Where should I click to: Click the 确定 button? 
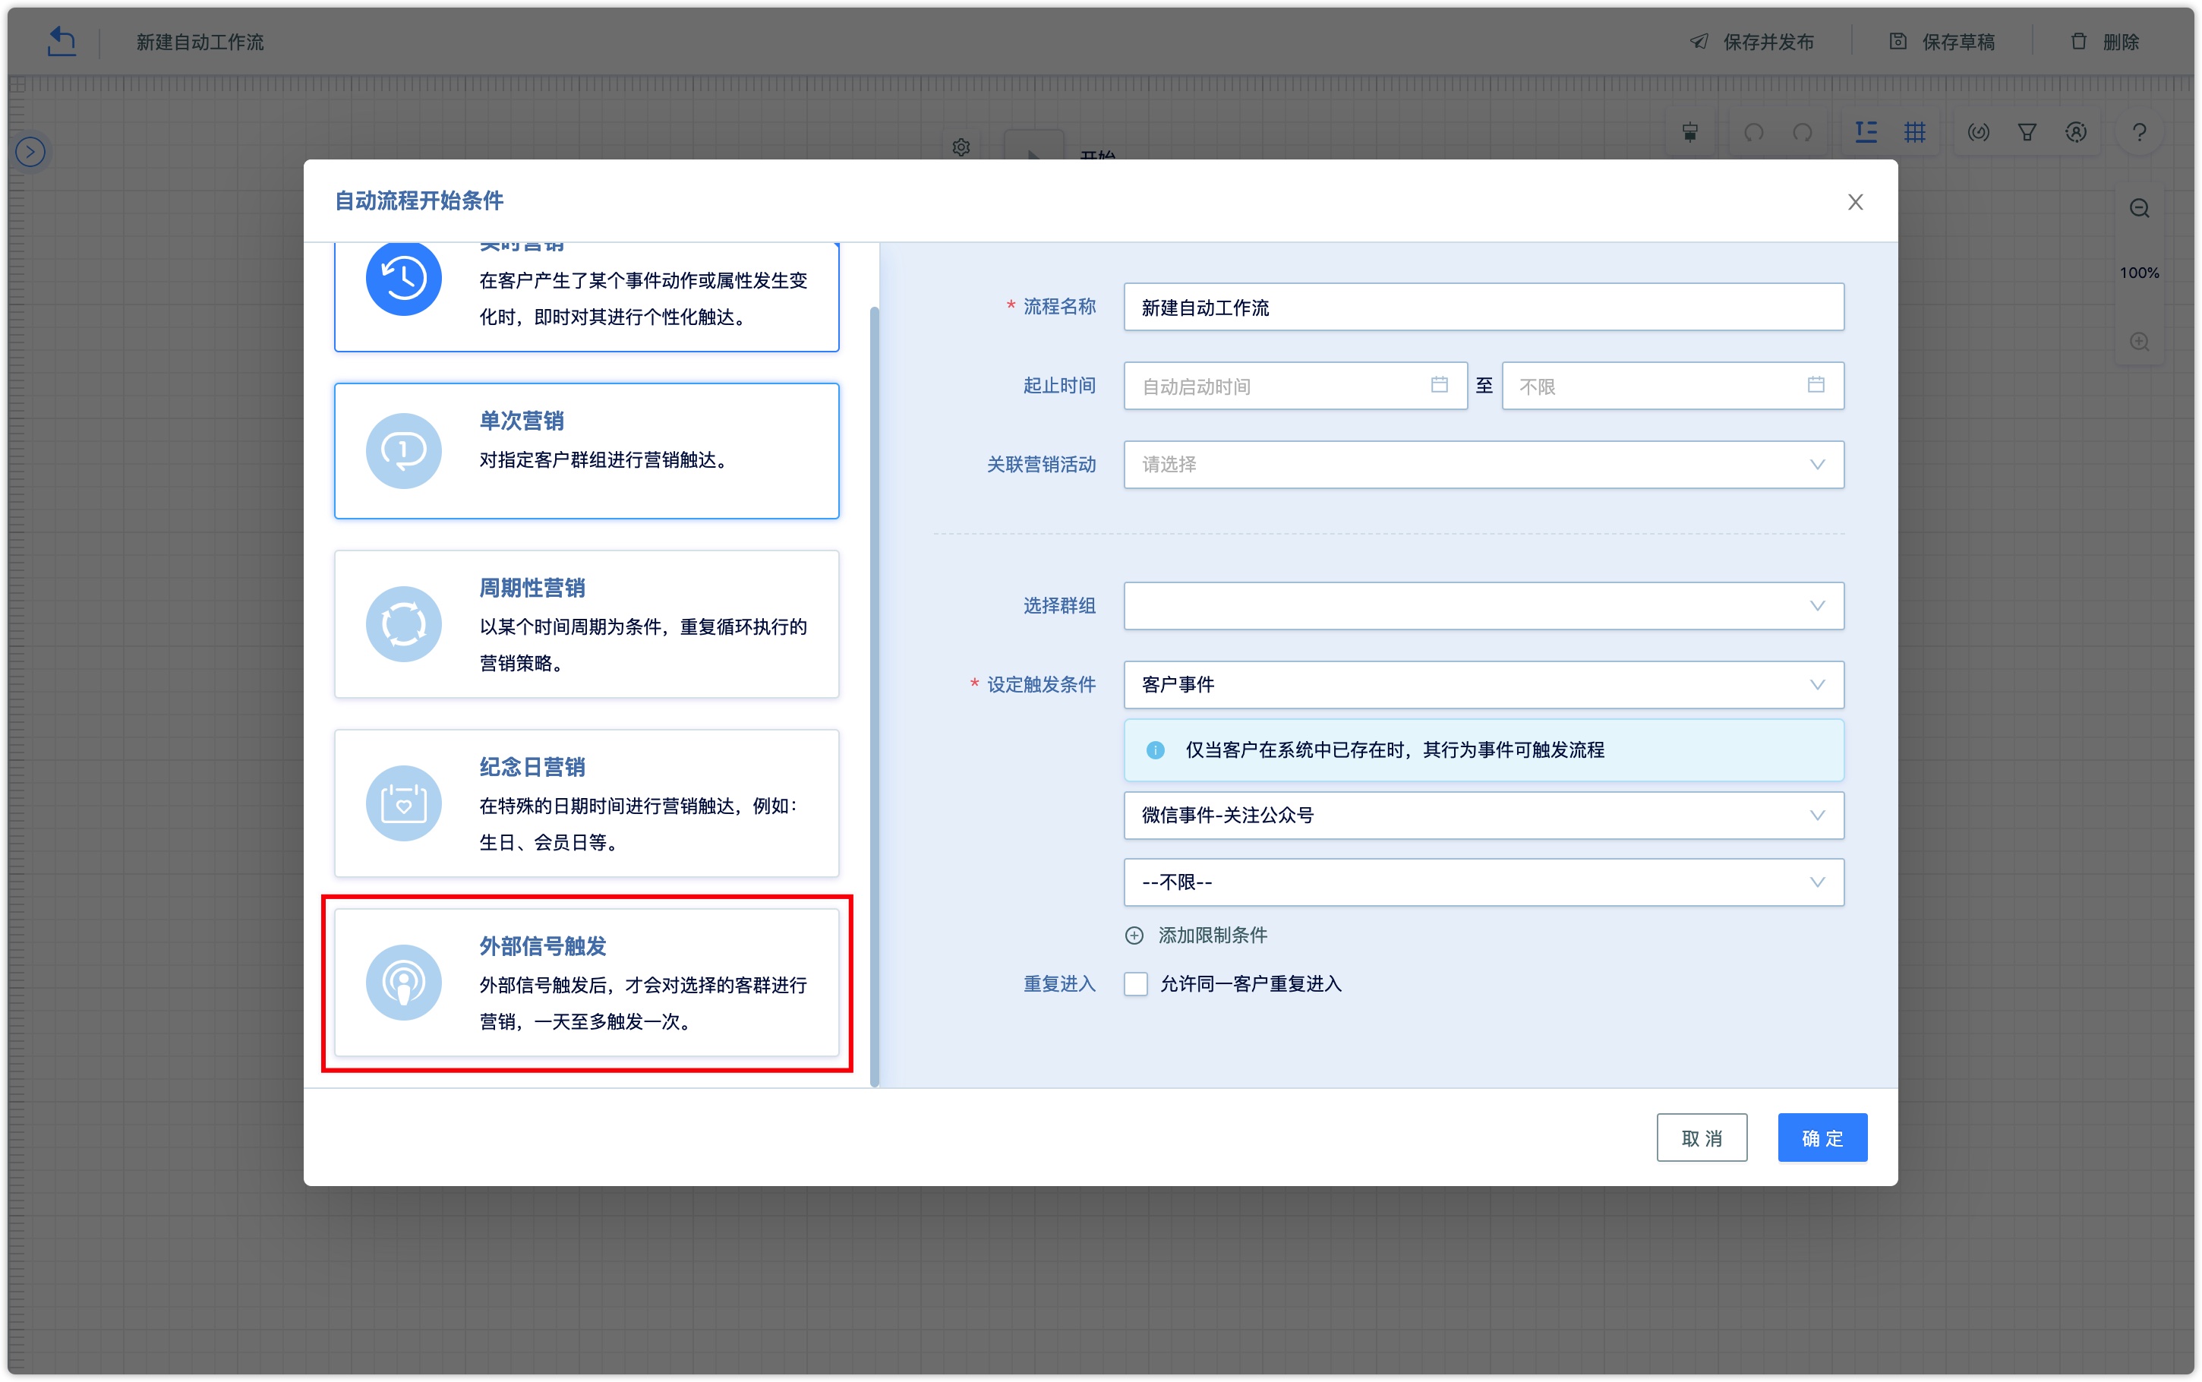tap(1822, 1138)
